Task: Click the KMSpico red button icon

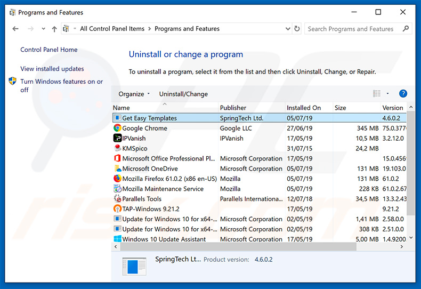Action: click(x=117, y=148)
